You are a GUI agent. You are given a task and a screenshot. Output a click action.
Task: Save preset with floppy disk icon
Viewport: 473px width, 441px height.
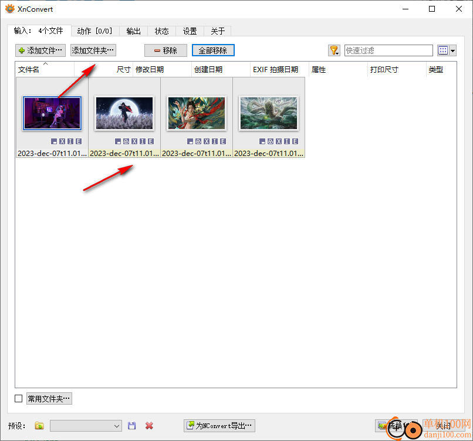tap(132, 426)
